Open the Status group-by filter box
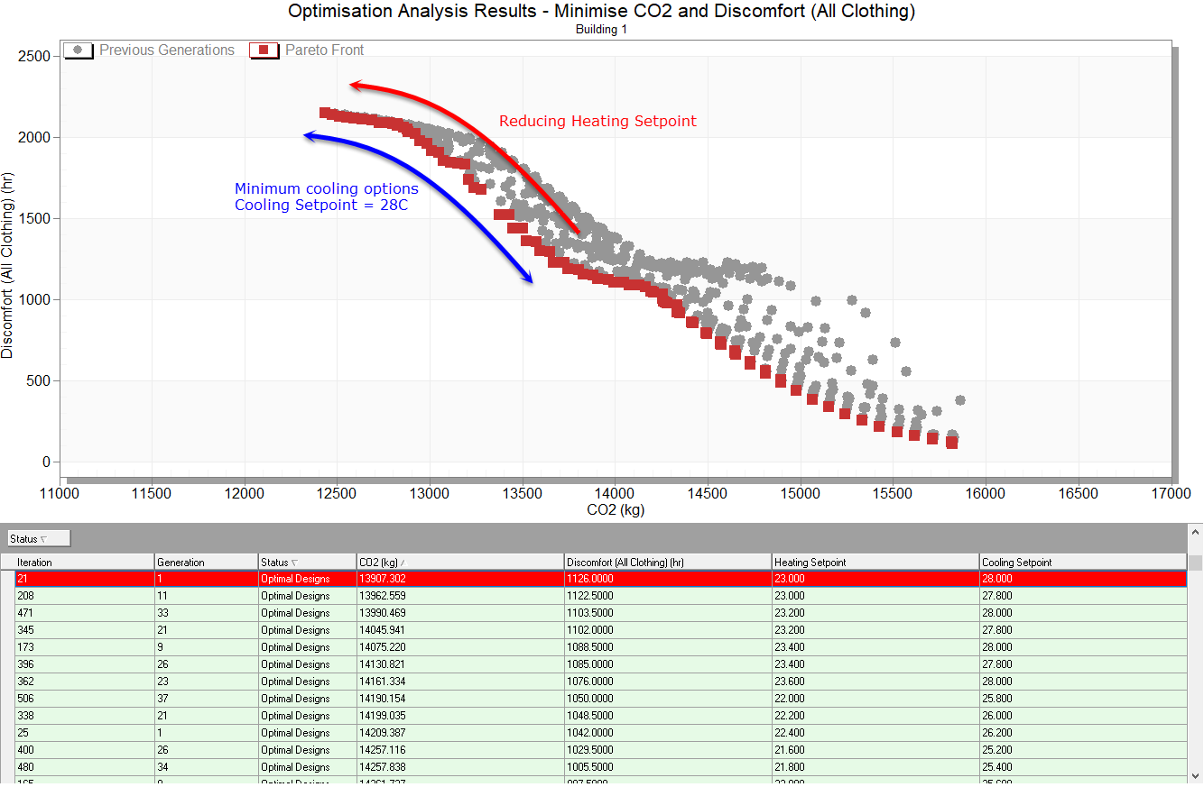The width and height of the screenshot is (1204, 787). (x=39, y=539)
